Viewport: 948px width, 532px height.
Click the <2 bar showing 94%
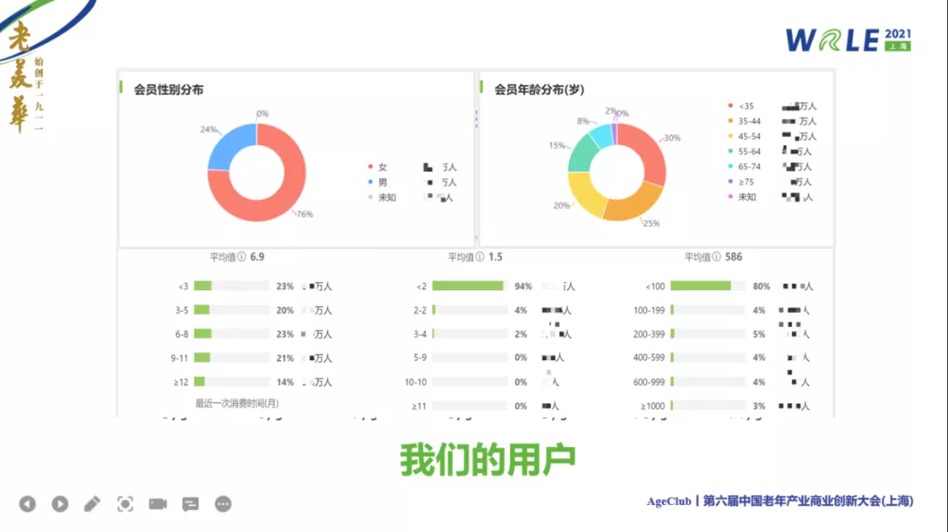pyautogui.click(x=468, y=286)
